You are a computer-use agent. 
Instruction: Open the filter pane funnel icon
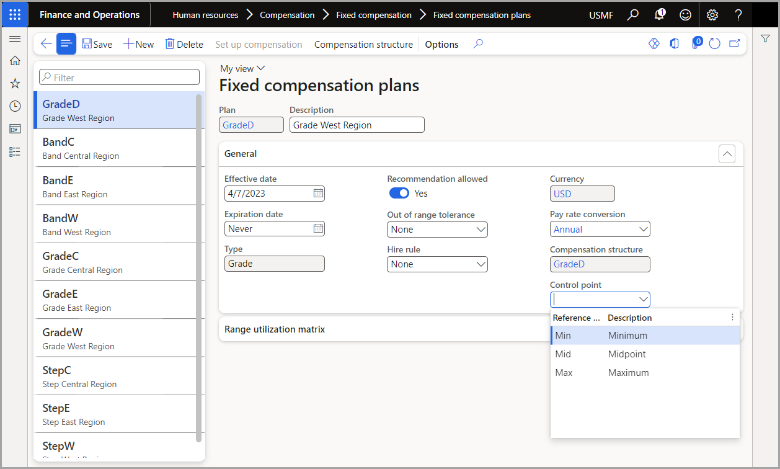[766, 39]
